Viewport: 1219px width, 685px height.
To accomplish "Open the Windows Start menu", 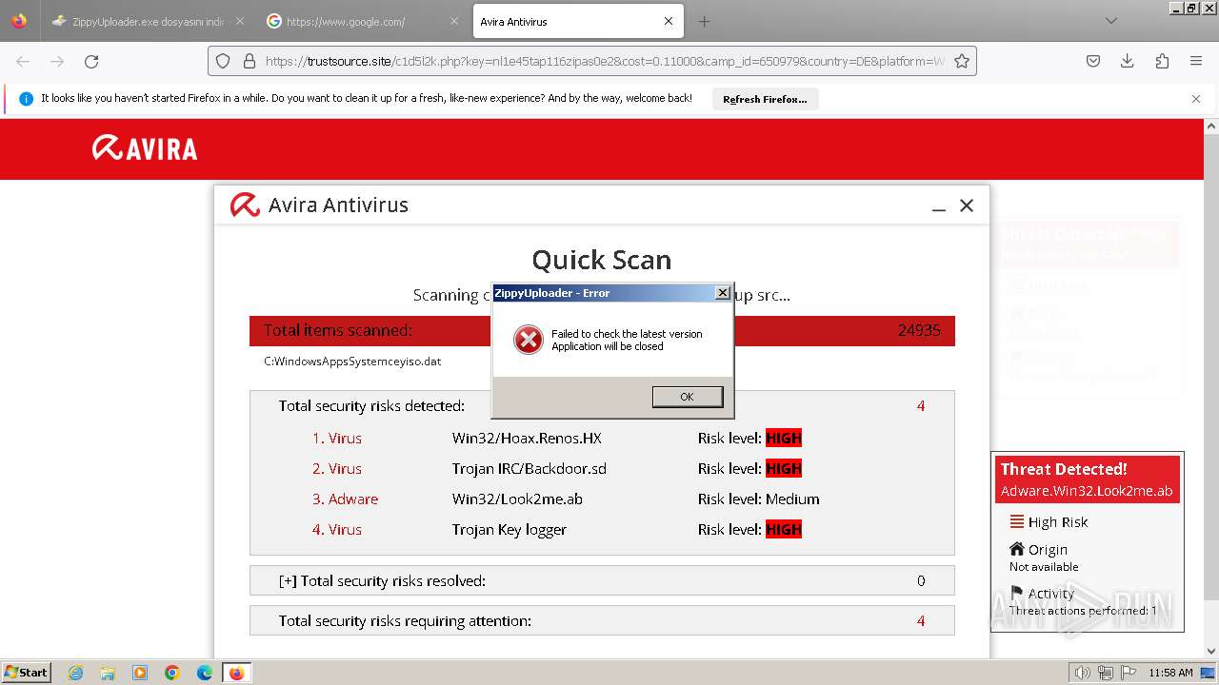I will [26, 672].
